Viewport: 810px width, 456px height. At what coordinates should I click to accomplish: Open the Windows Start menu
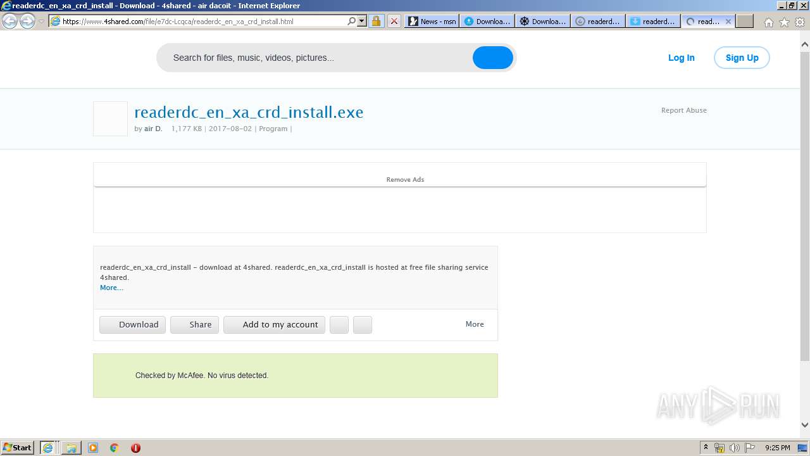click(x=18, y=447)
